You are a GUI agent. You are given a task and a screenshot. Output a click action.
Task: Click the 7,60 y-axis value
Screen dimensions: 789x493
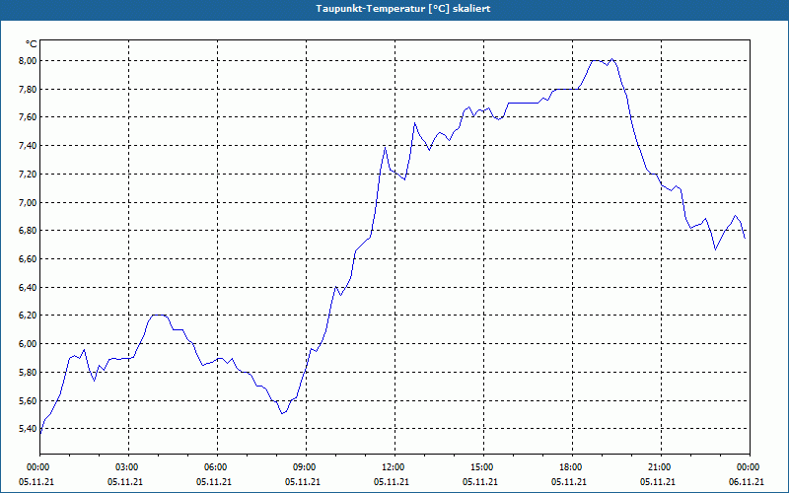28,117
